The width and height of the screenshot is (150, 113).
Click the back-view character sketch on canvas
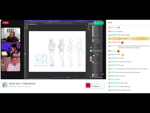pos(80,52)
